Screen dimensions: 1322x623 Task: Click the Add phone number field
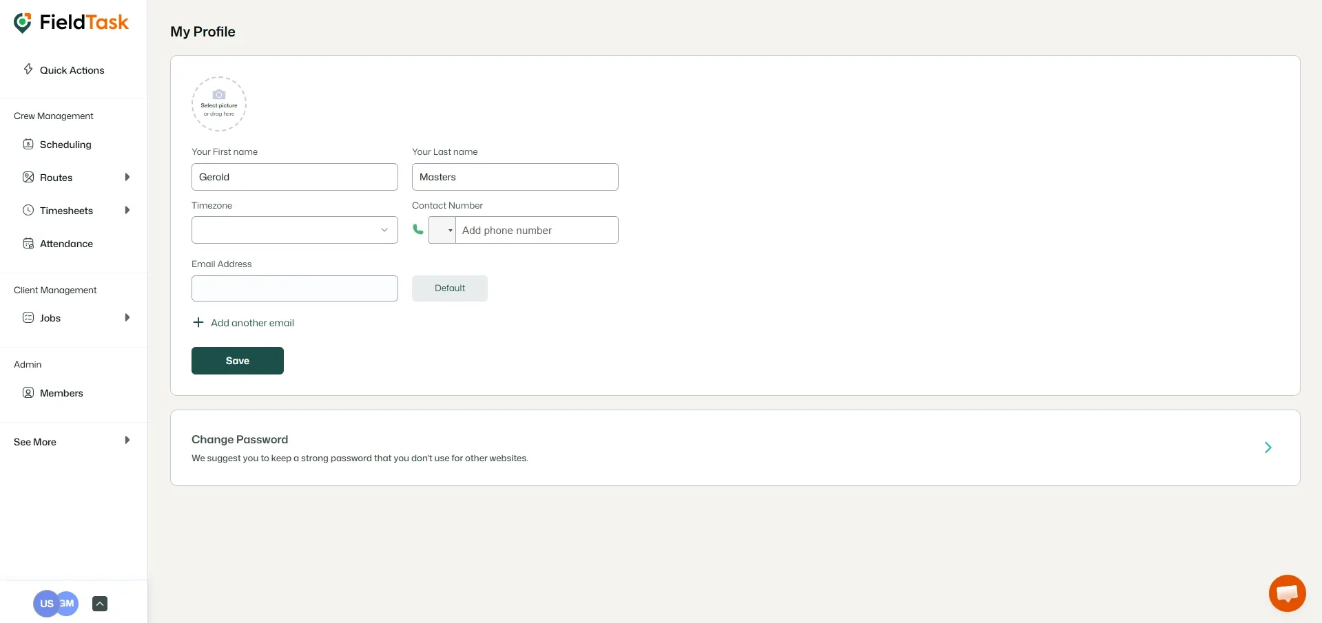click(537, 230)
